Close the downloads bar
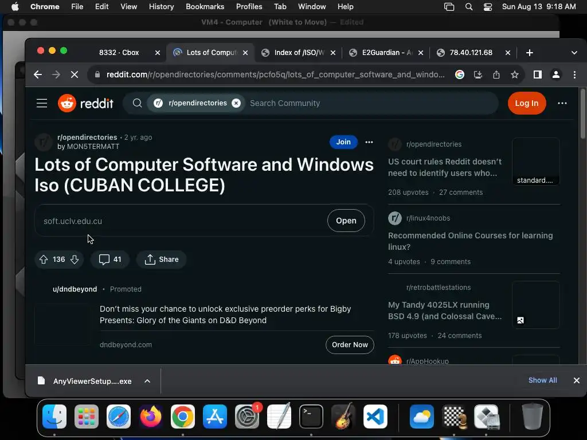Screen dimensions: 587x440 (x=577, y=380)
